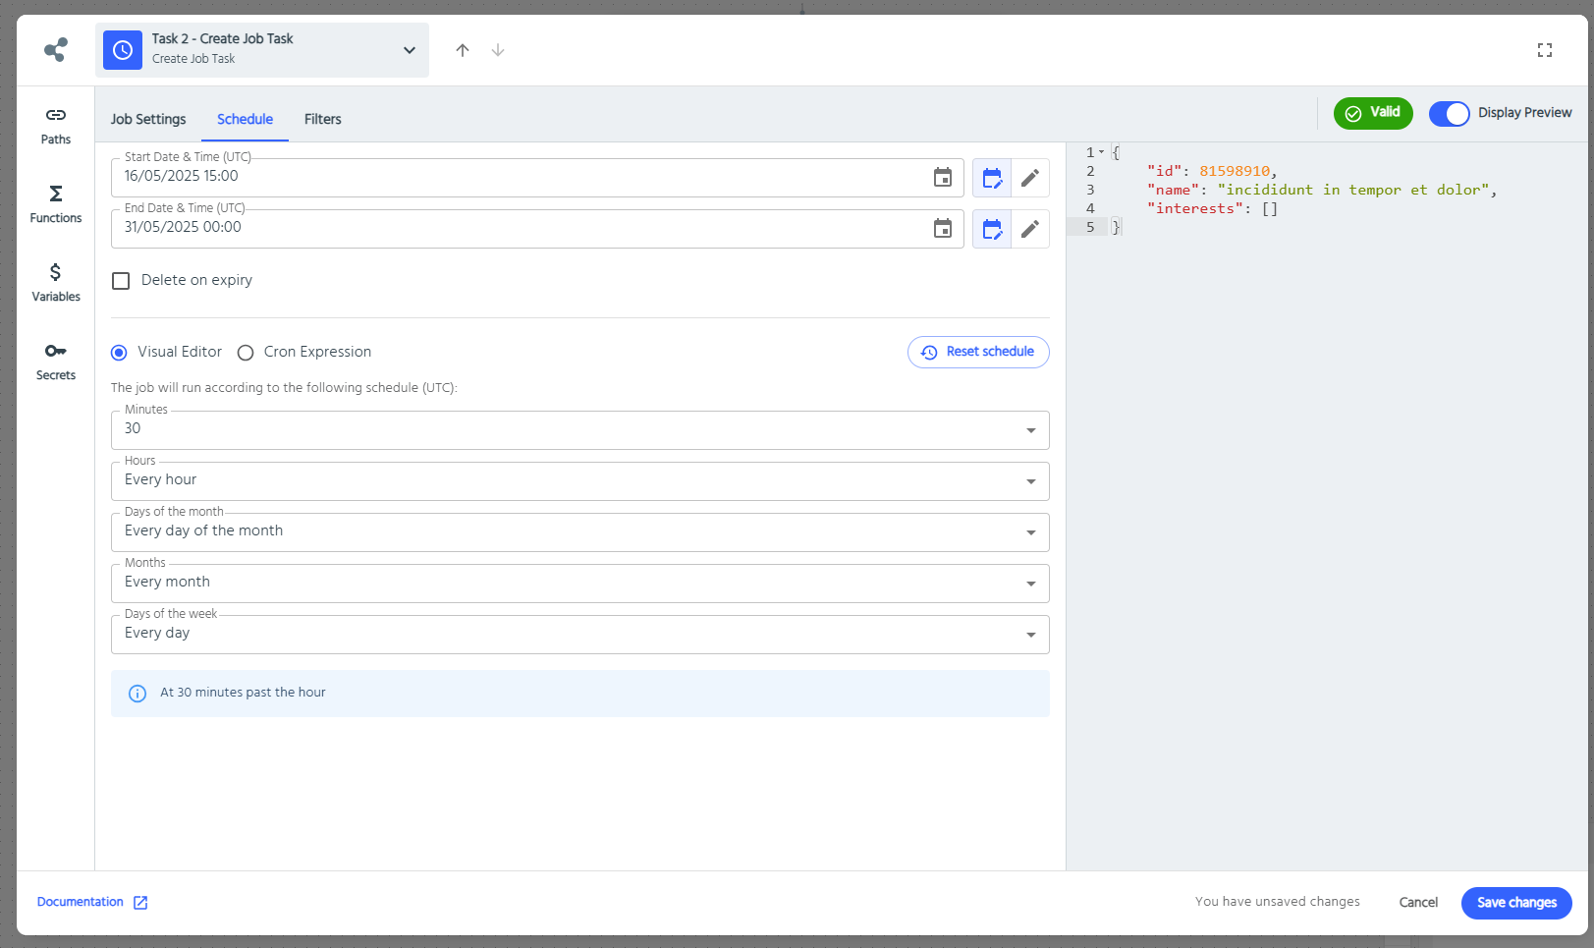Image resolution: width=1594 pixels, height=948 pixels.
Task: Check the Delete on expiry checkbox
Action: point(121,281)
